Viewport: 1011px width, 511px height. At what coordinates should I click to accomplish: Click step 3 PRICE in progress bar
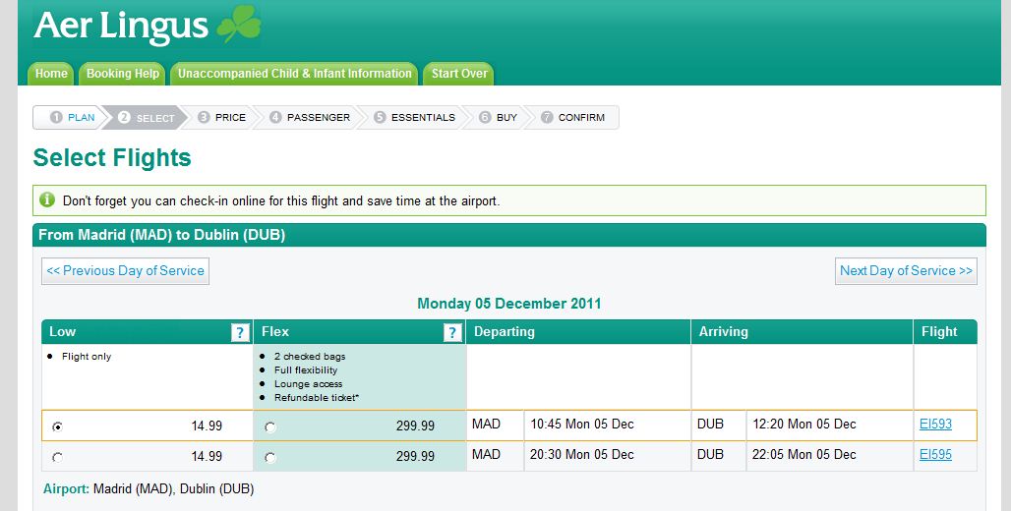[222, 117]
